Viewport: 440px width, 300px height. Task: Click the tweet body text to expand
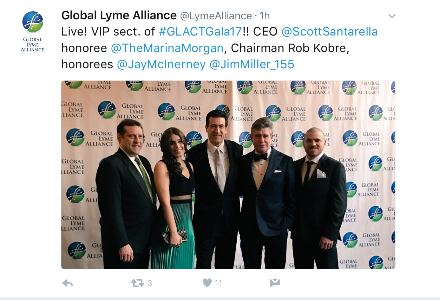pos(219,48)
